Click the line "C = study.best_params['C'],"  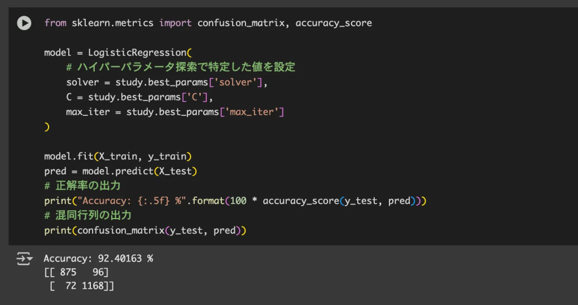click(x=140, y=97)
